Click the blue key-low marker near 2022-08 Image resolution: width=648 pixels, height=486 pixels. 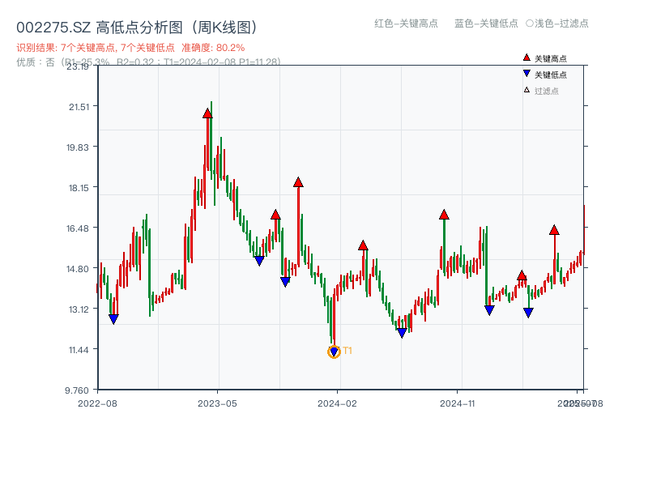tap(113, 318)
